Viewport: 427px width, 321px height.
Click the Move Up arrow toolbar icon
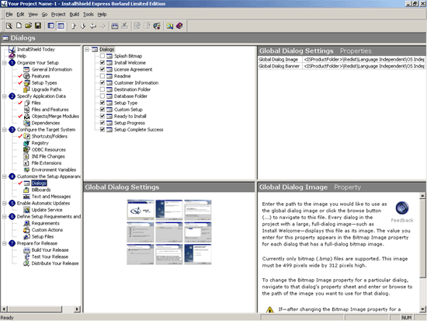pyautogui.click(x=74, y=26)
